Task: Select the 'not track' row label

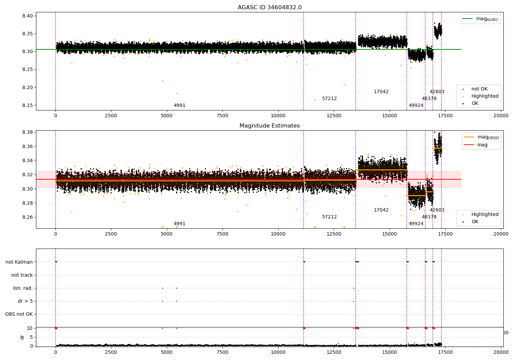Action: 22,275
